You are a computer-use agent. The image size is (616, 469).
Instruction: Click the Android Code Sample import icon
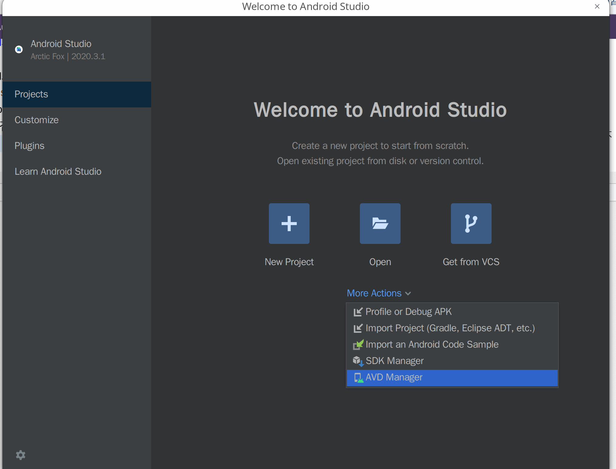pos(358,345)
